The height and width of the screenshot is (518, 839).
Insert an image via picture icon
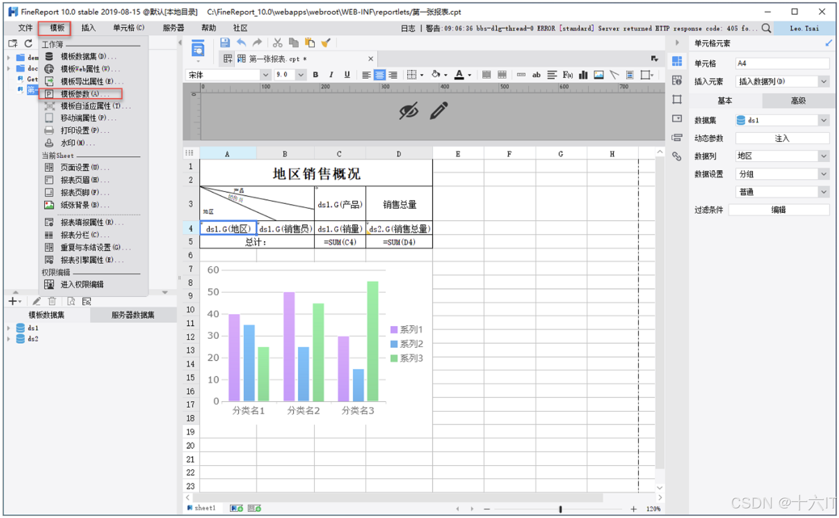tap(599, 75)
